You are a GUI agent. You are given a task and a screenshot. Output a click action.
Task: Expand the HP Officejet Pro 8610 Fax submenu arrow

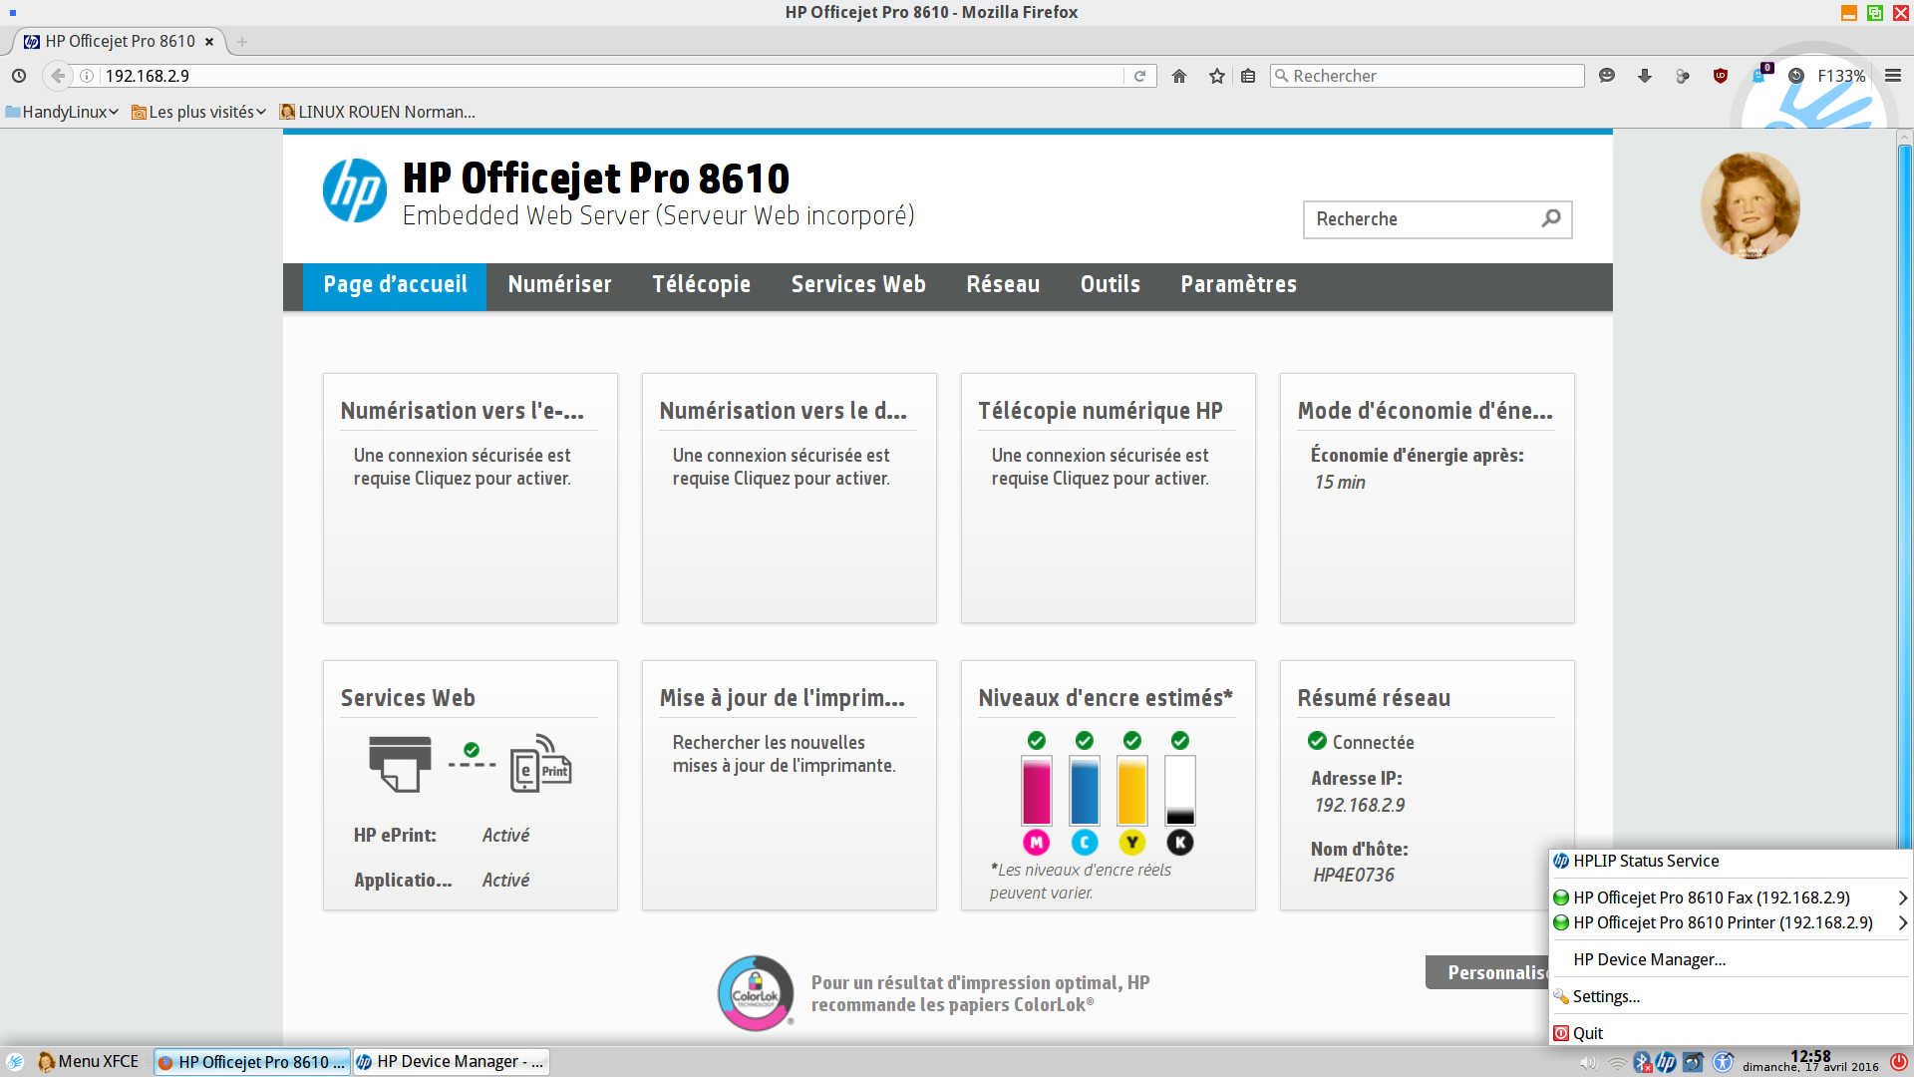pos(1902,897)
